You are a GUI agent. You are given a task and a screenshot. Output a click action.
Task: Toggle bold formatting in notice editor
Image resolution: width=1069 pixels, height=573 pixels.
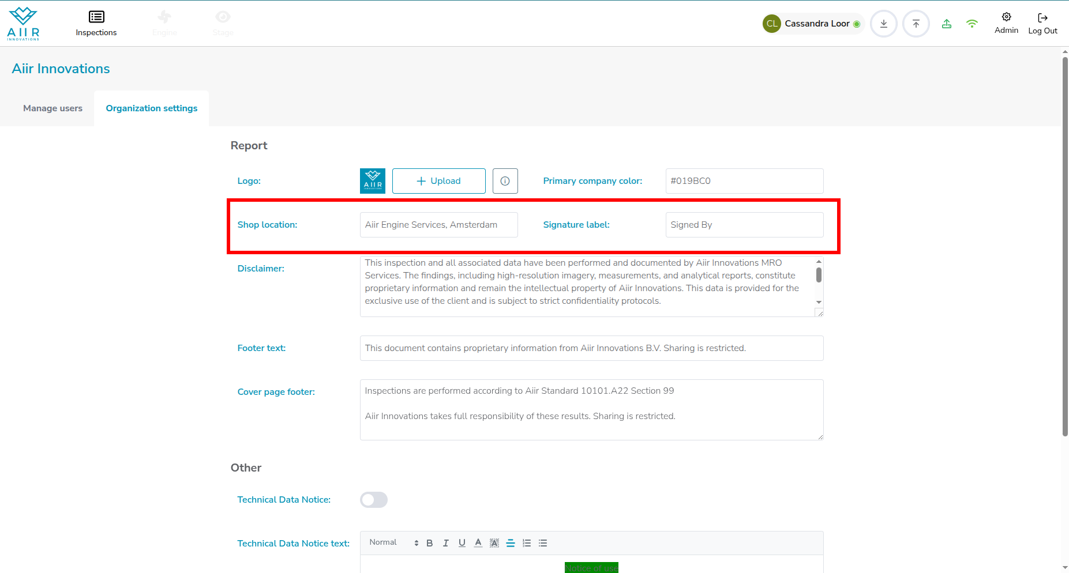point(430,543)
